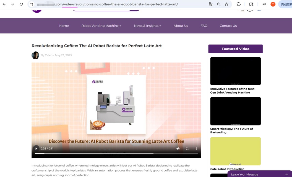Viewport: 292px width, 177px height.
Task: Toggle fullscreen on the video player
Action: point(187,149)
